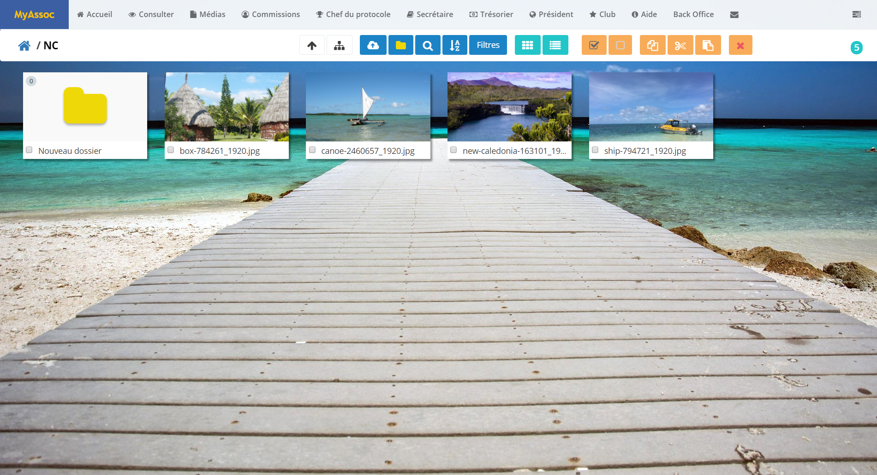Go to home folder via house icon
Image resolution: width=877 pixels, height=475 pixels.
pyautogui.click(x=24, y=46)
